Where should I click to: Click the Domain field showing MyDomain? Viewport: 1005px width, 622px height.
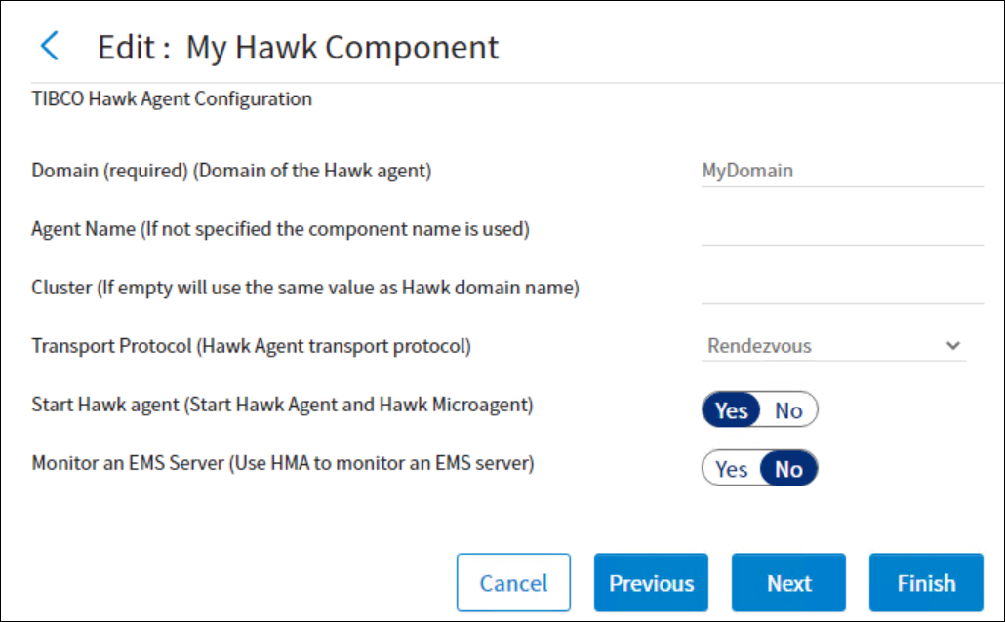[841, 171]
